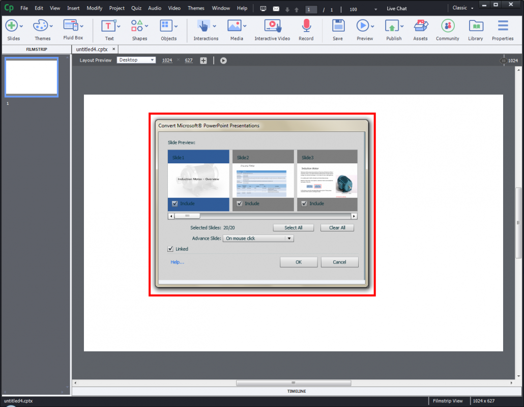This screenshot has height=407, width=524.
Task: Select slide 1 in the Filmstrip
Action: pos(31,77)
